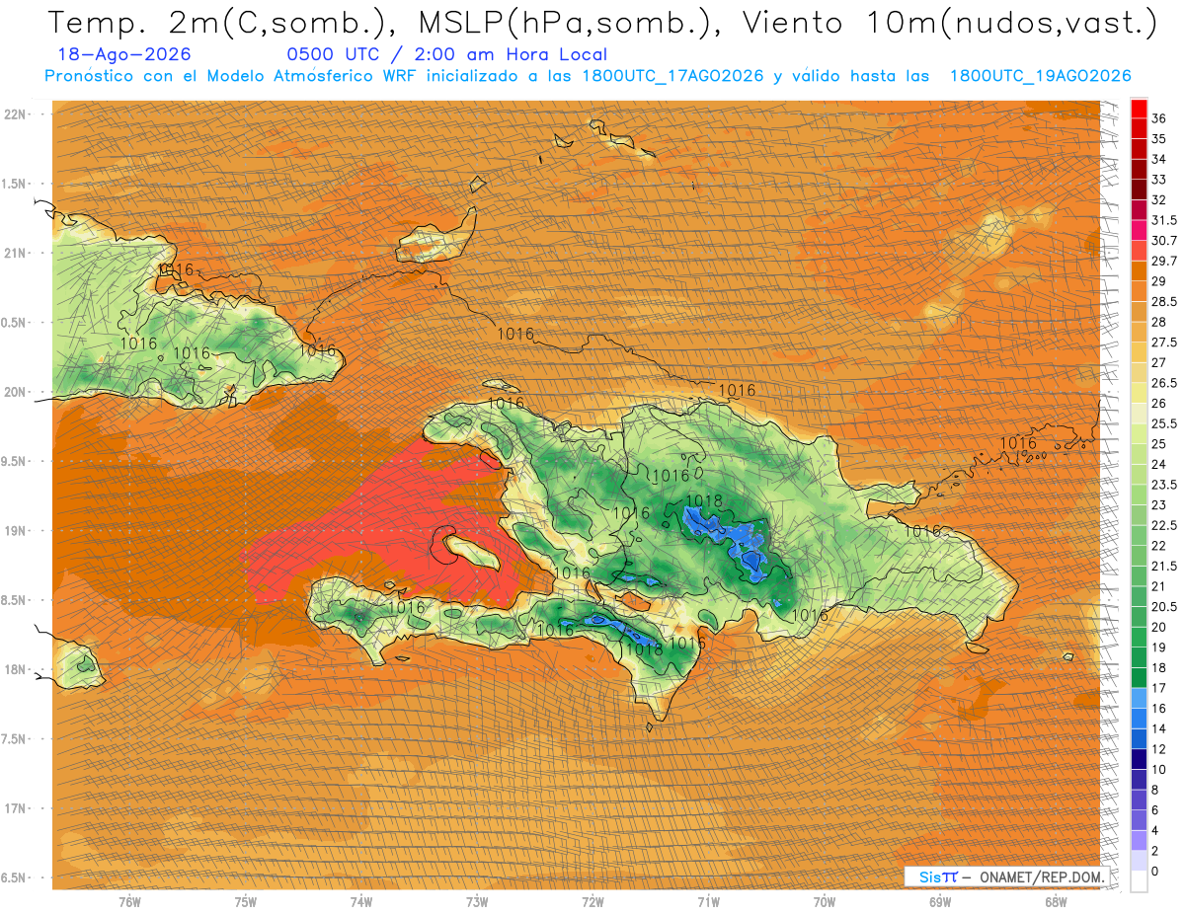Viewport: 1185px width, 915px height.
Task: Click the '1018' label above the large blue region
Action: pyautogui.click(x=704, y=501)
